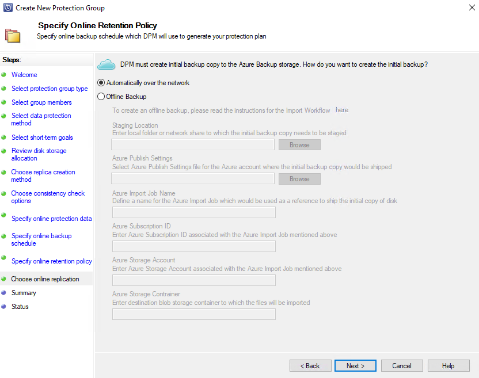
Task: Click the Azure Import Job Name field
Action: (x=194, y=212)
